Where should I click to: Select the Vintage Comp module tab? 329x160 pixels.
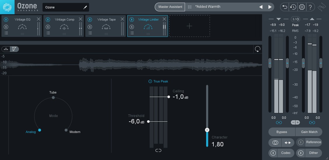[63, 26]
